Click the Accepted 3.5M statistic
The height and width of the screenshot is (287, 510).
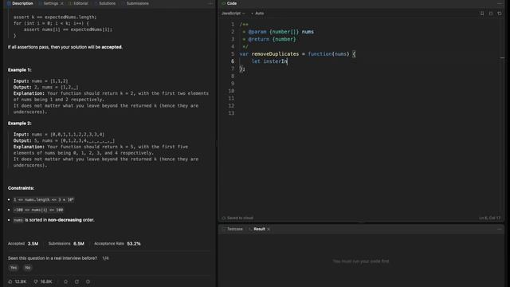click(23, 244)
